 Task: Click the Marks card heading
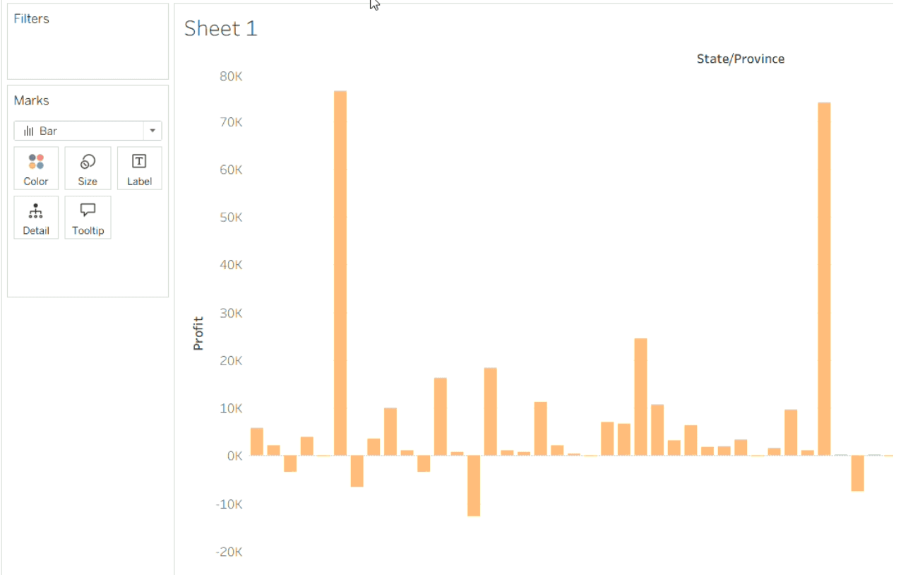point(32,100)
